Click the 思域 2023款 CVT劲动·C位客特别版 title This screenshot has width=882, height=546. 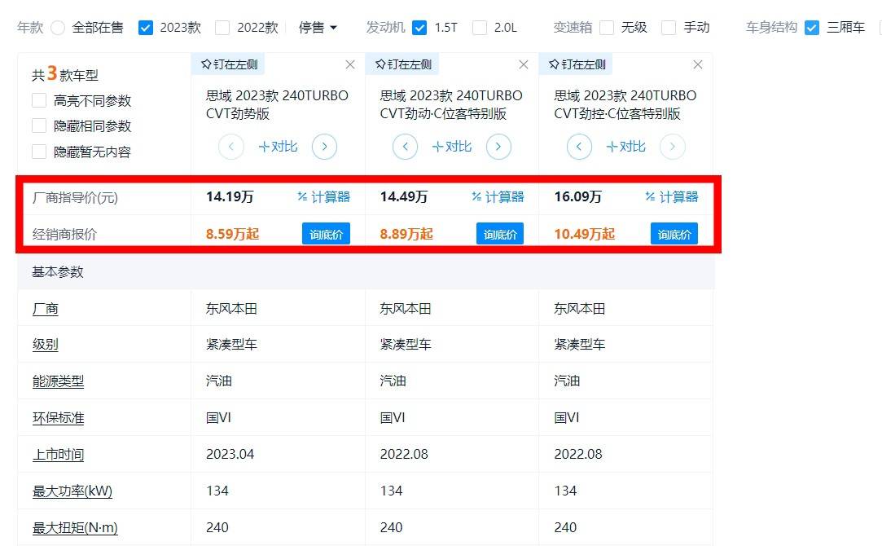coord(451,104)
